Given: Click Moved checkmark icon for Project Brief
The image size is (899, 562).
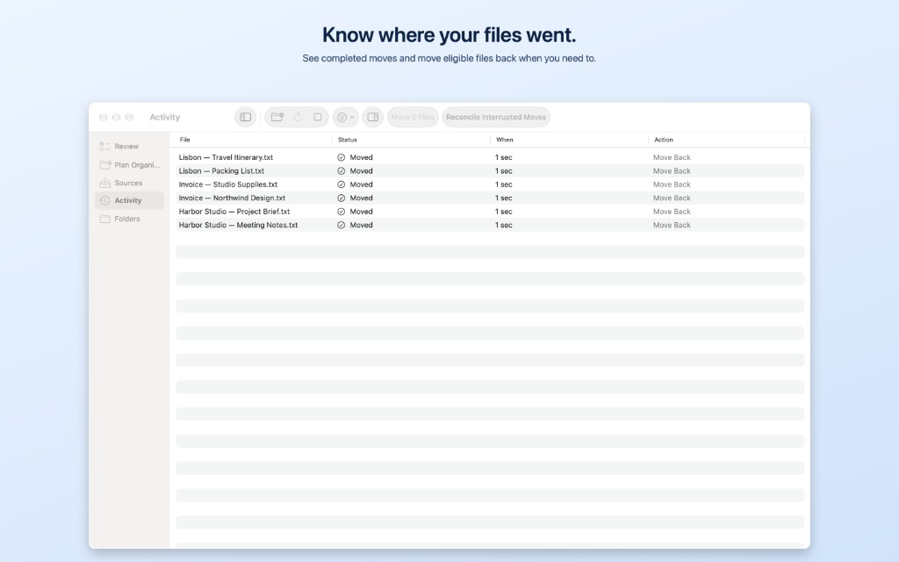Looking at the screenshot, I should coord(342,212).
